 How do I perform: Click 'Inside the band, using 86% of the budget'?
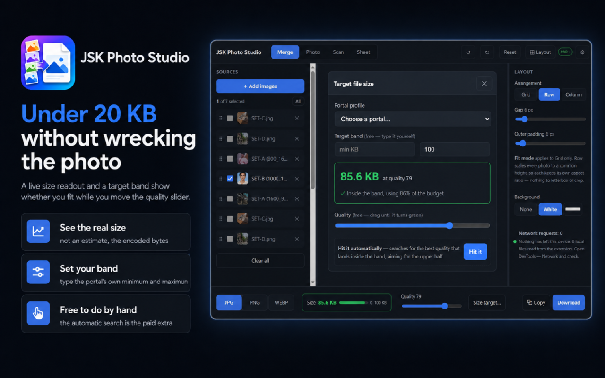[395, 193]
